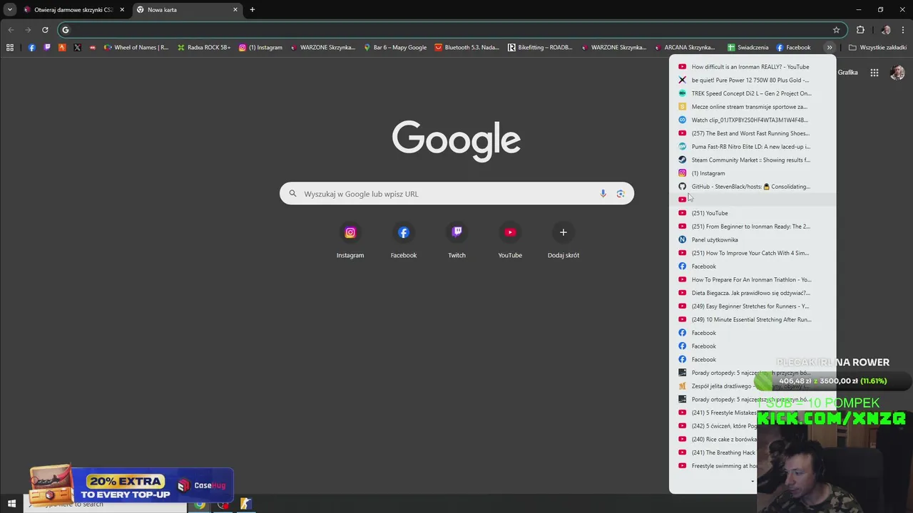Open 'How difficult is an Ironman REALLY?' bookmark

point(753,67)
